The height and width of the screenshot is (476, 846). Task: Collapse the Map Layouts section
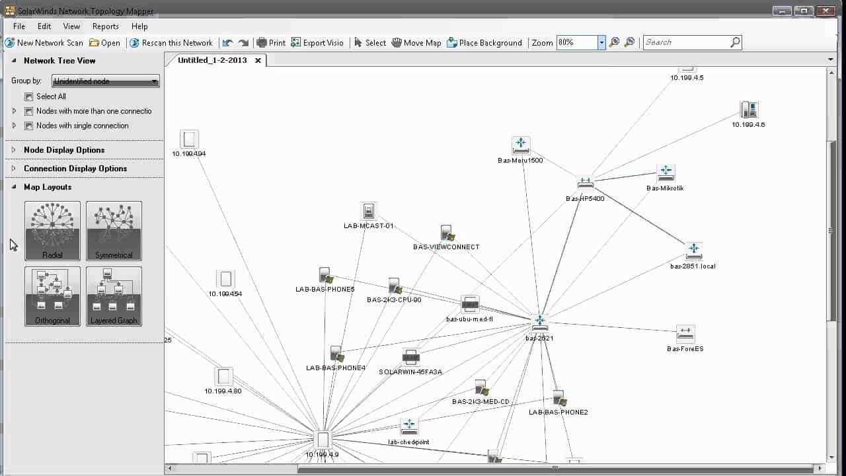[x=14, y=187]
